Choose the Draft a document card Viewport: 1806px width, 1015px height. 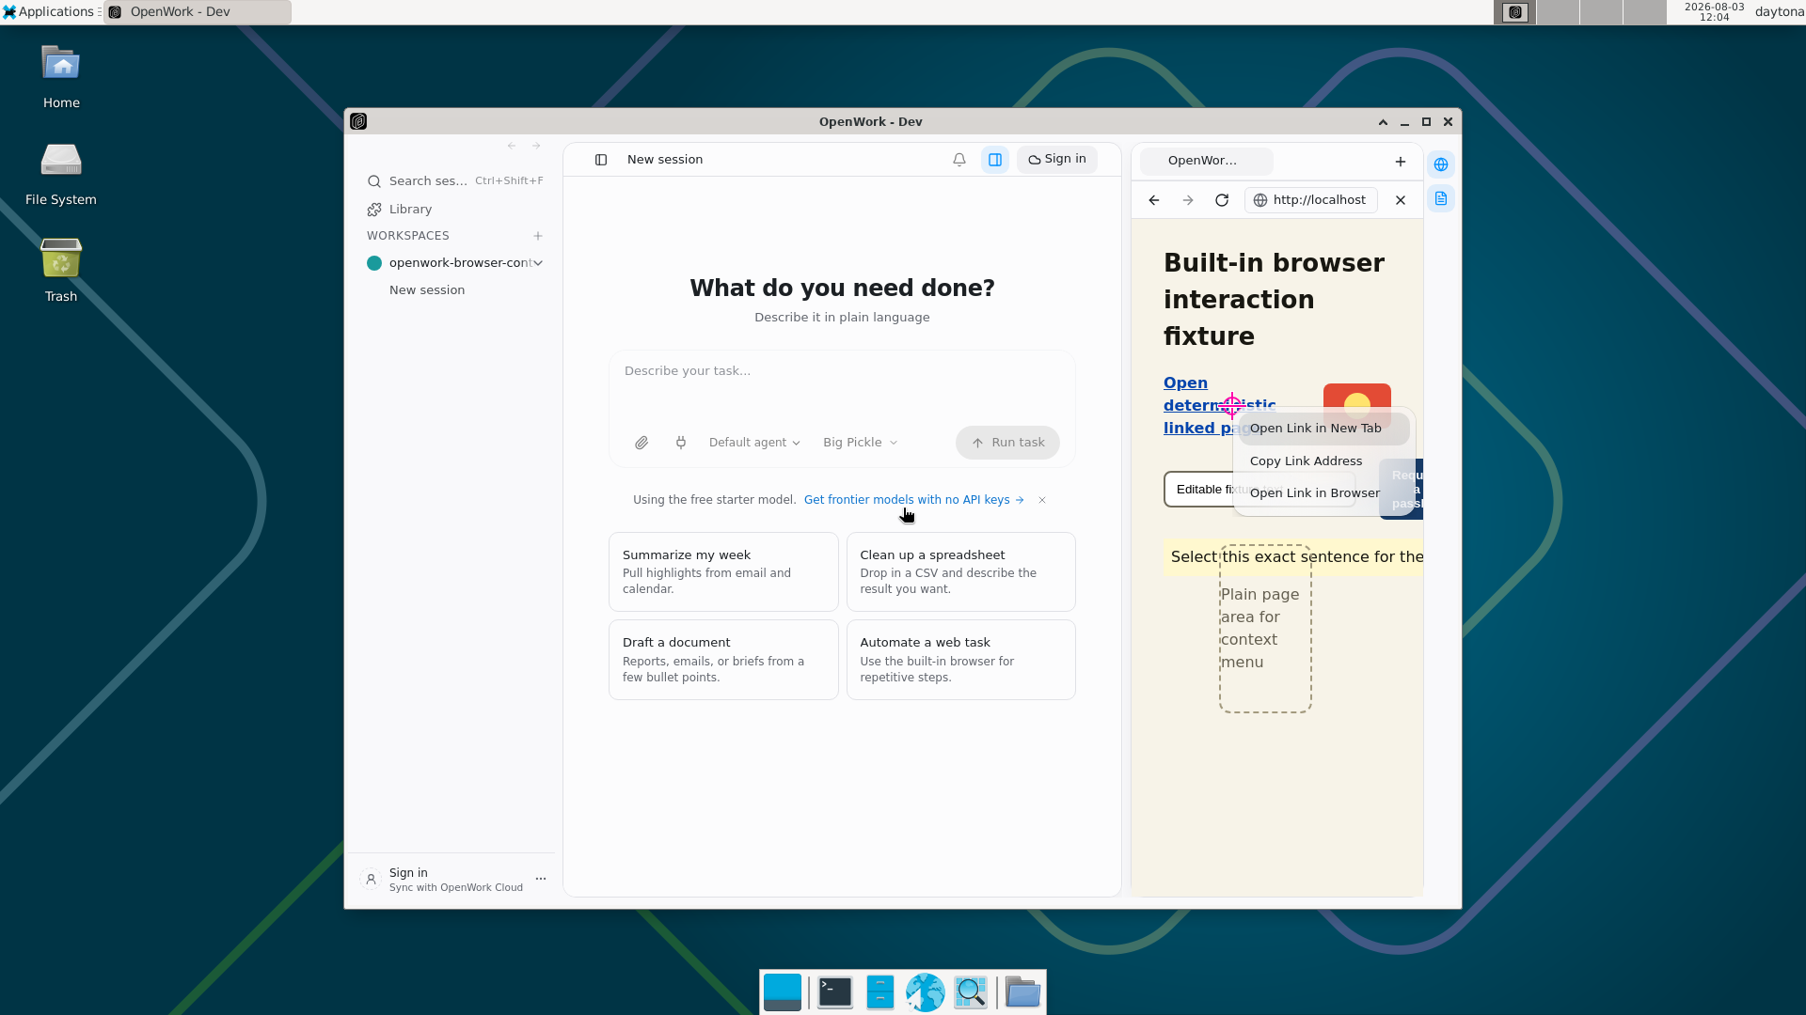[723, 660]
